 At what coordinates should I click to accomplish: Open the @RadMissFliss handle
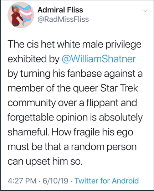click(63, 19)
